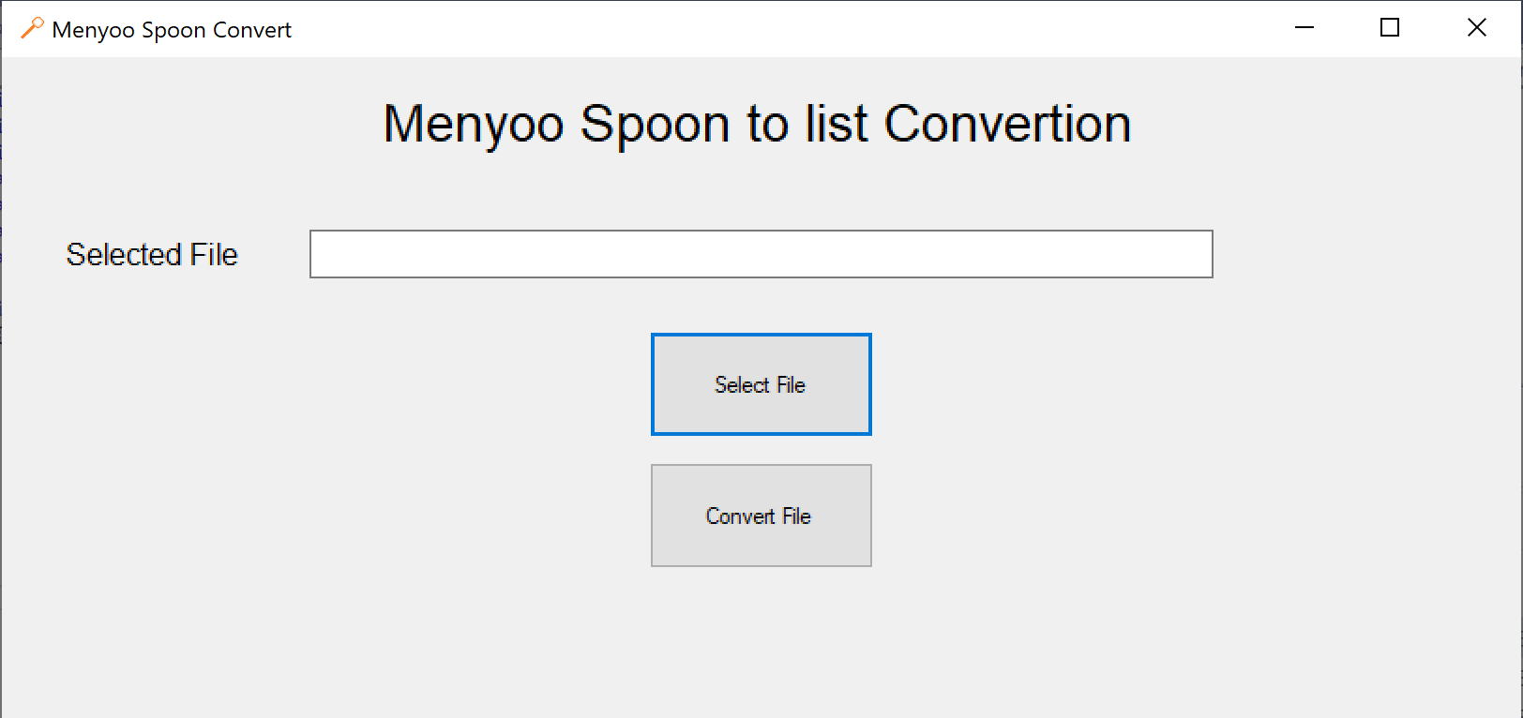Click the word "Menyoo" in the window title

pos(93,30)
